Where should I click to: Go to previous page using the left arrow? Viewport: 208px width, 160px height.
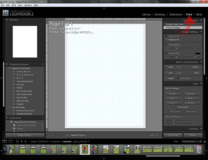(x=56, y=135)
